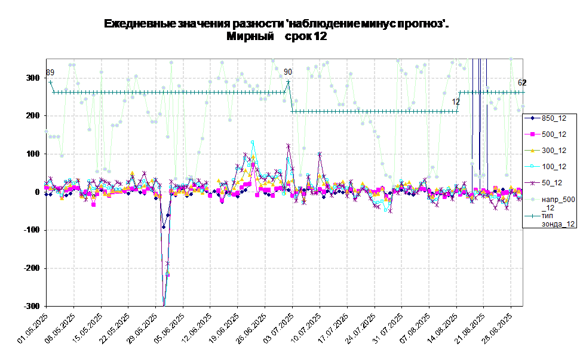Click the yellow triangle 300_12 legend marker
583x358 pixels.
(532, 151)
